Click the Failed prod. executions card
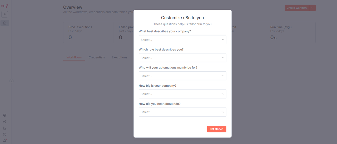Viewport: 337px width, 144px height. (x=124, y=32)
